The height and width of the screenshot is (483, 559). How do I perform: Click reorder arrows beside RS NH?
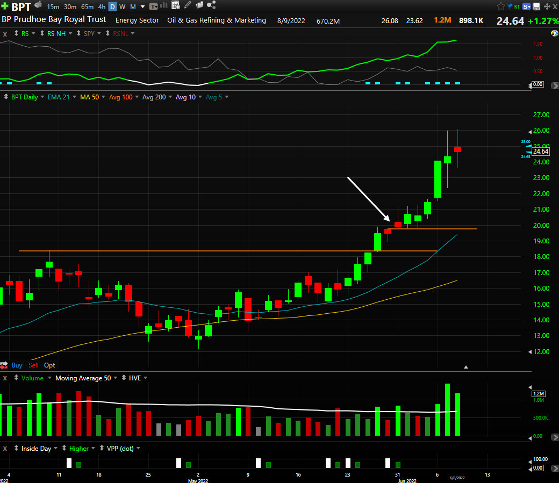tap(42, 33)
